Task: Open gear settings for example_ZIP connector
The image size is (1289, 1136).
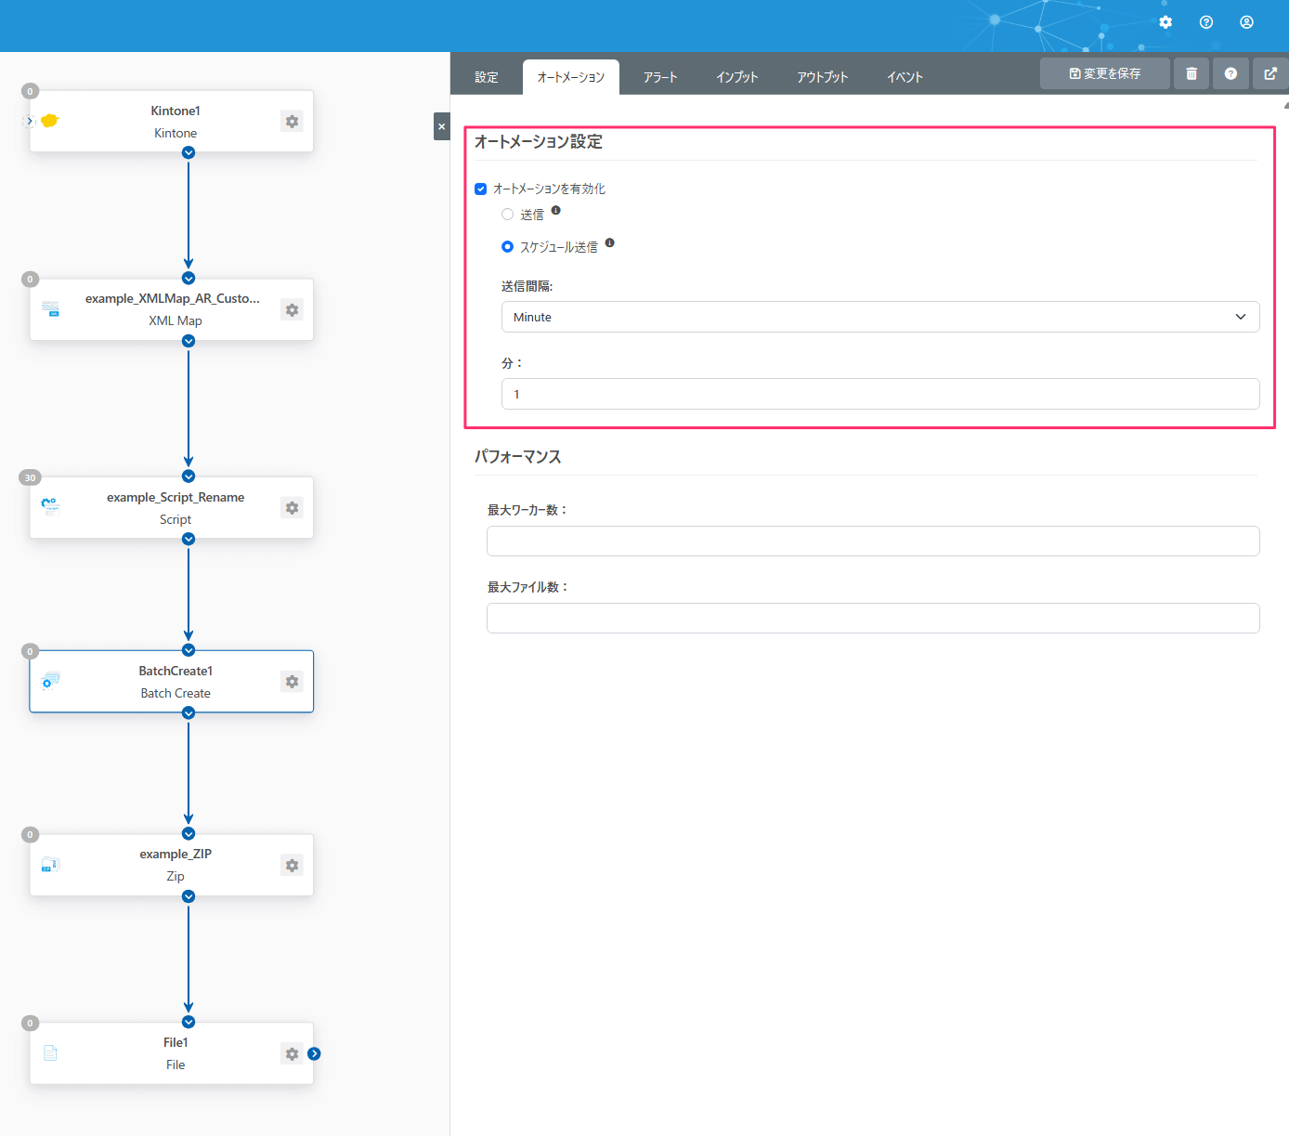Action: (293, 866)
